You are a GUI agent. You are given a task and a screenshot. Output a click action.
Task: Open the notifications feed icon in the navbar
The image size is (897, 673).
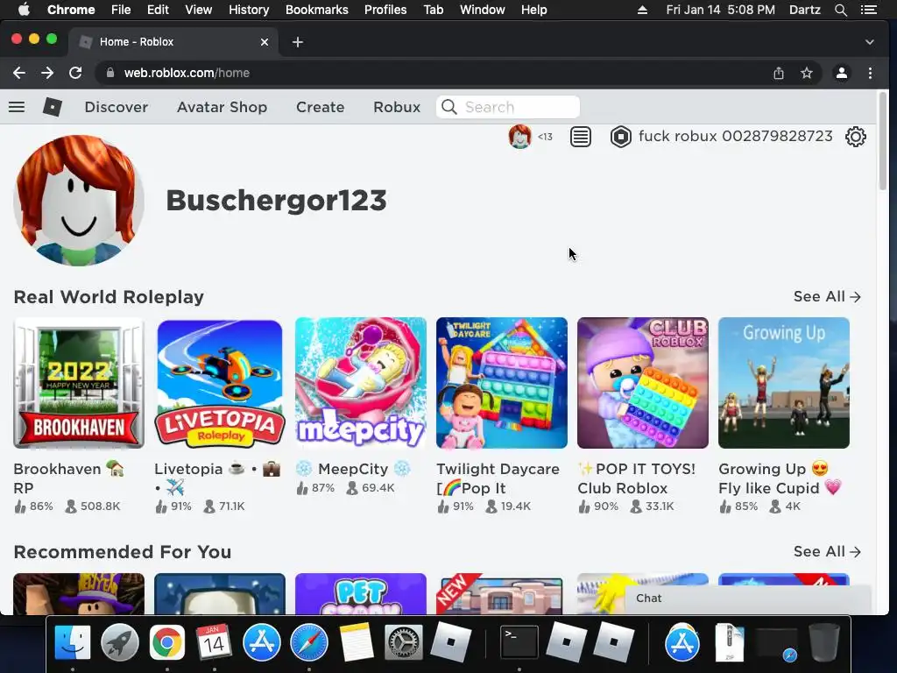pyautogui.click(x=580, y=137)
